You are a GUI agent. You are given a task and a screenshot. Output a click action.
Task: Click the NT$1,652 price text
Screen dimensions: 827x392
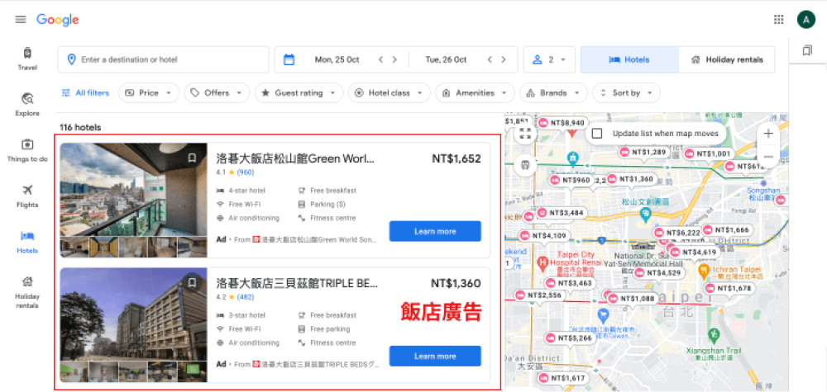457,158
